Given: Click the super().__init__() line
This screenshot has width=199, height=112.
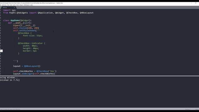Looking at the screenshot, I should 24,26.
